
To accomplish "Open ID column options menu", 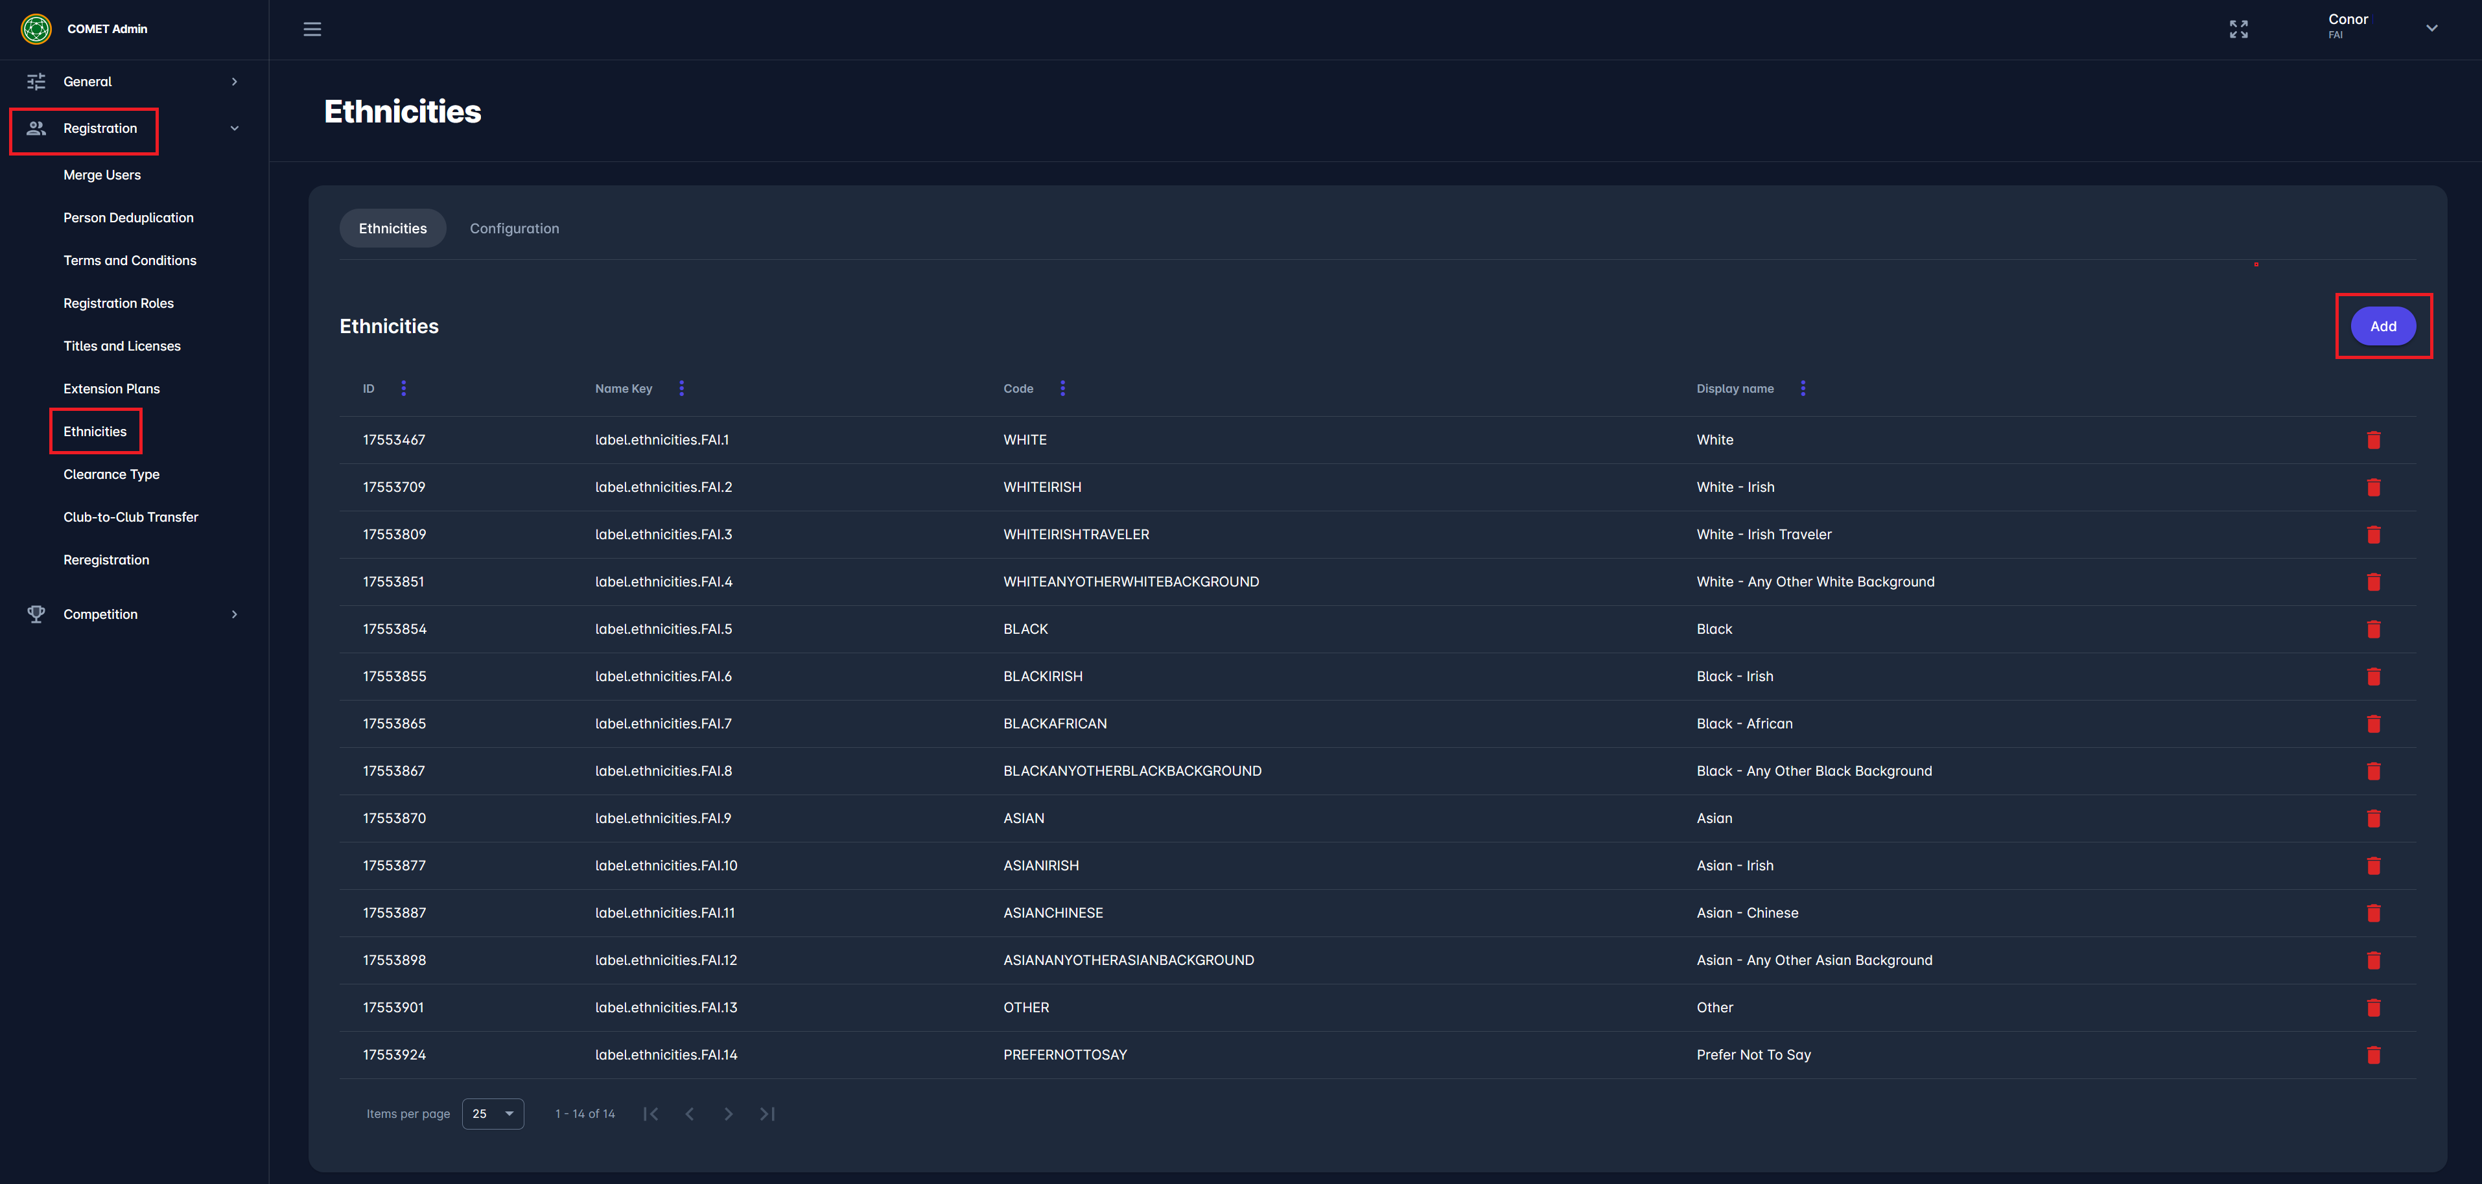I will click(x=404, y=388).
